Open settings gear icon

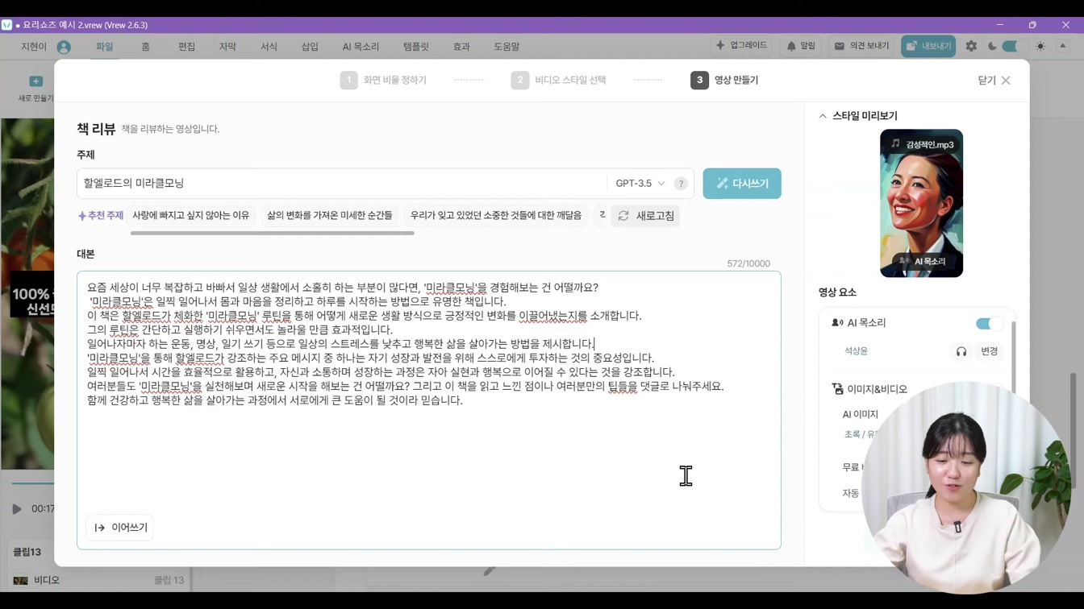[x=971, y=47]
